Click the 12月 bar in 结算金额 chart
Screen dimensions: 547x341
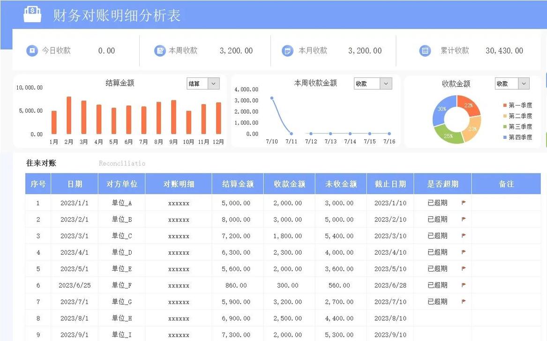coord(218,118)
